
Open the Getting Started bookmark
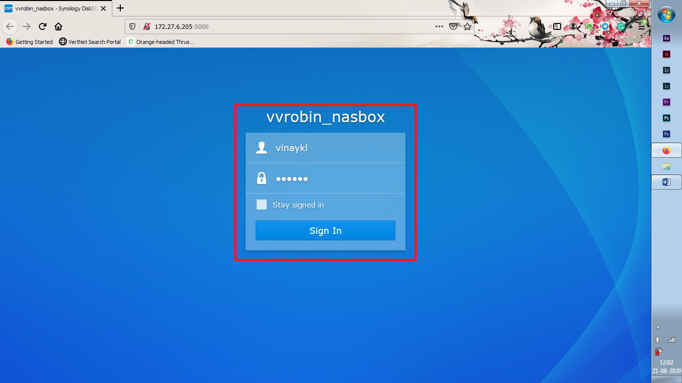point(29,42)
